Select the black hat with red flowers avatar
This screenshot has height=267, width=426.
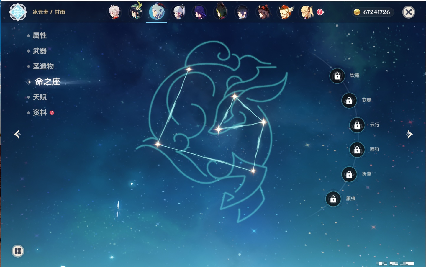pyautogui.click(x=263, y=12)
